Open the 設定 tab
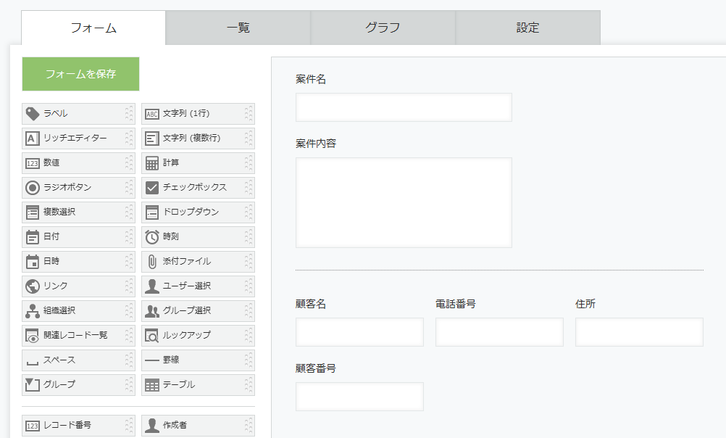 pos(527,28)
